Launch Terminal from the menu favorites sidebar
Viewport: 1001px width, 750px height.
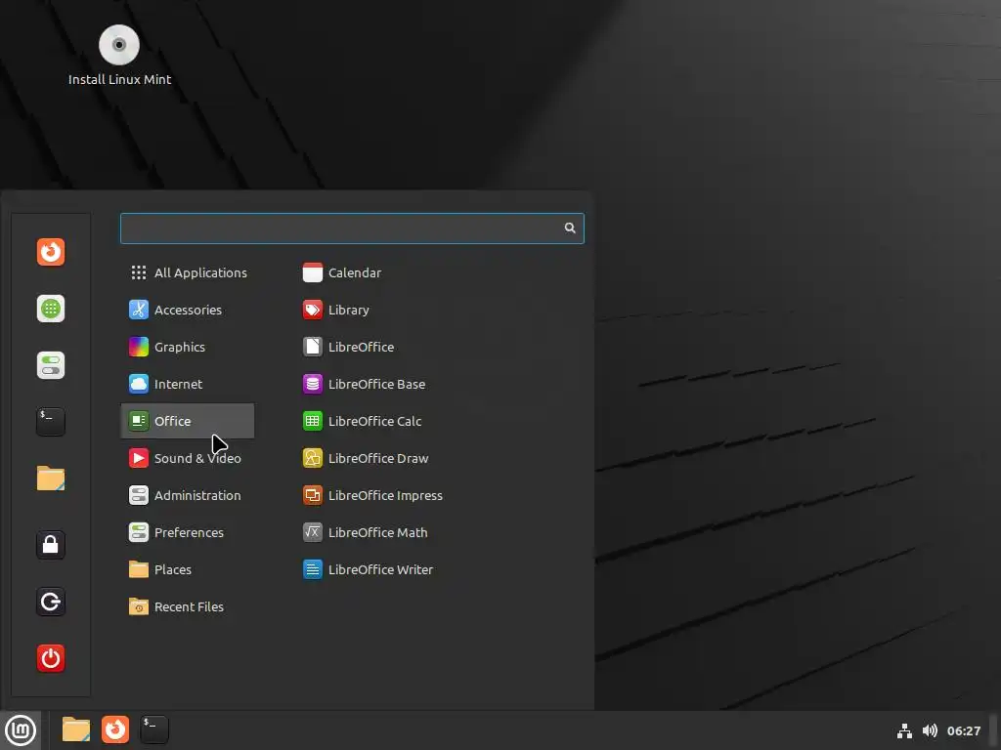click(x=51, y=422)
